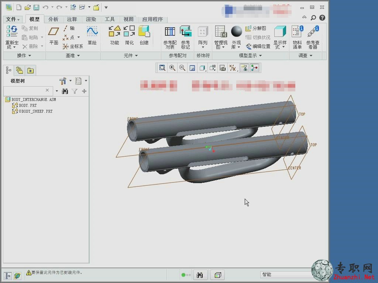The width and height of the screenshot is (378, 283).
Task: Create a new file from quick access toolbar
Action: pos(19,7)
